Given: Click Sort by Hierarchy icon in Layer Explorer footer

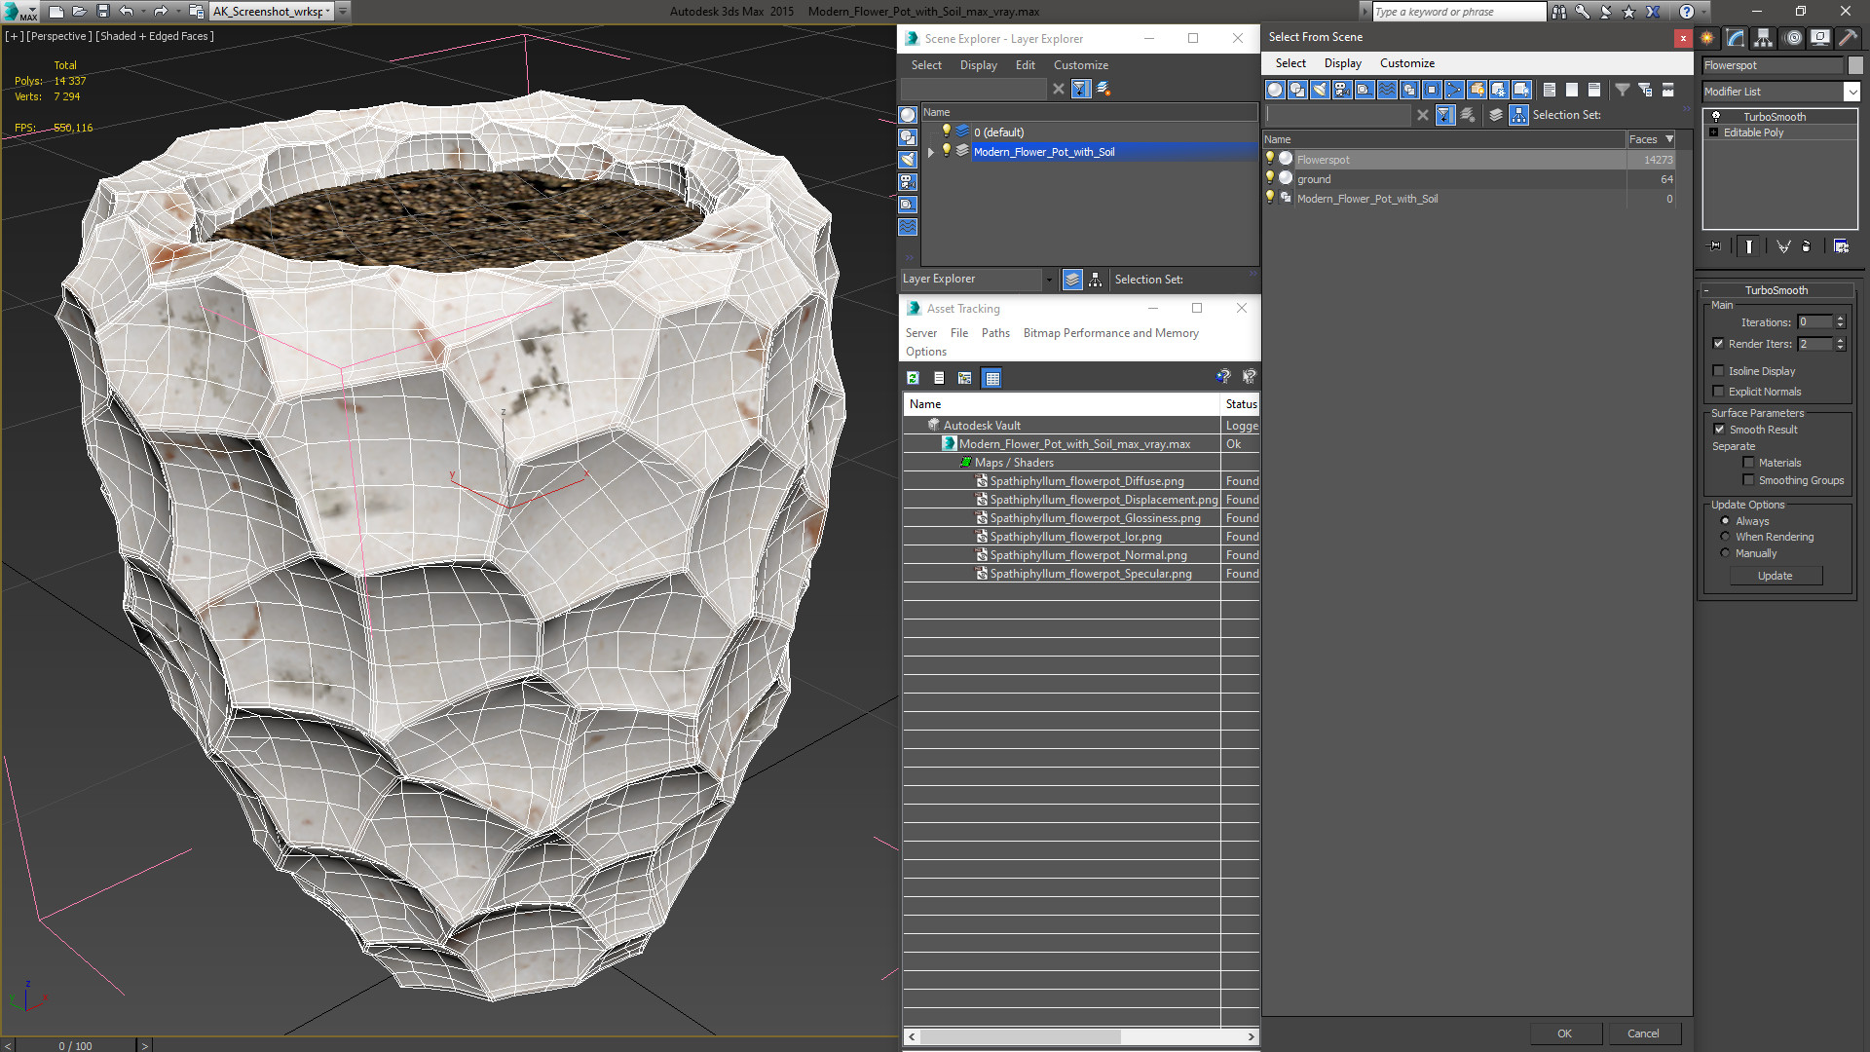Looking at the screenshot, I should pos(1096,280).
